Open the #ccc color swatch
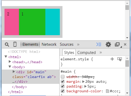This screenshot has height=96, width=131. tap(108, 91)
